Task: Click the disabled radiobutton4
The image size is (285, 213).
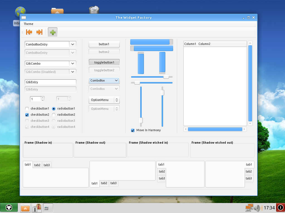Action: (x=54, y=127)
